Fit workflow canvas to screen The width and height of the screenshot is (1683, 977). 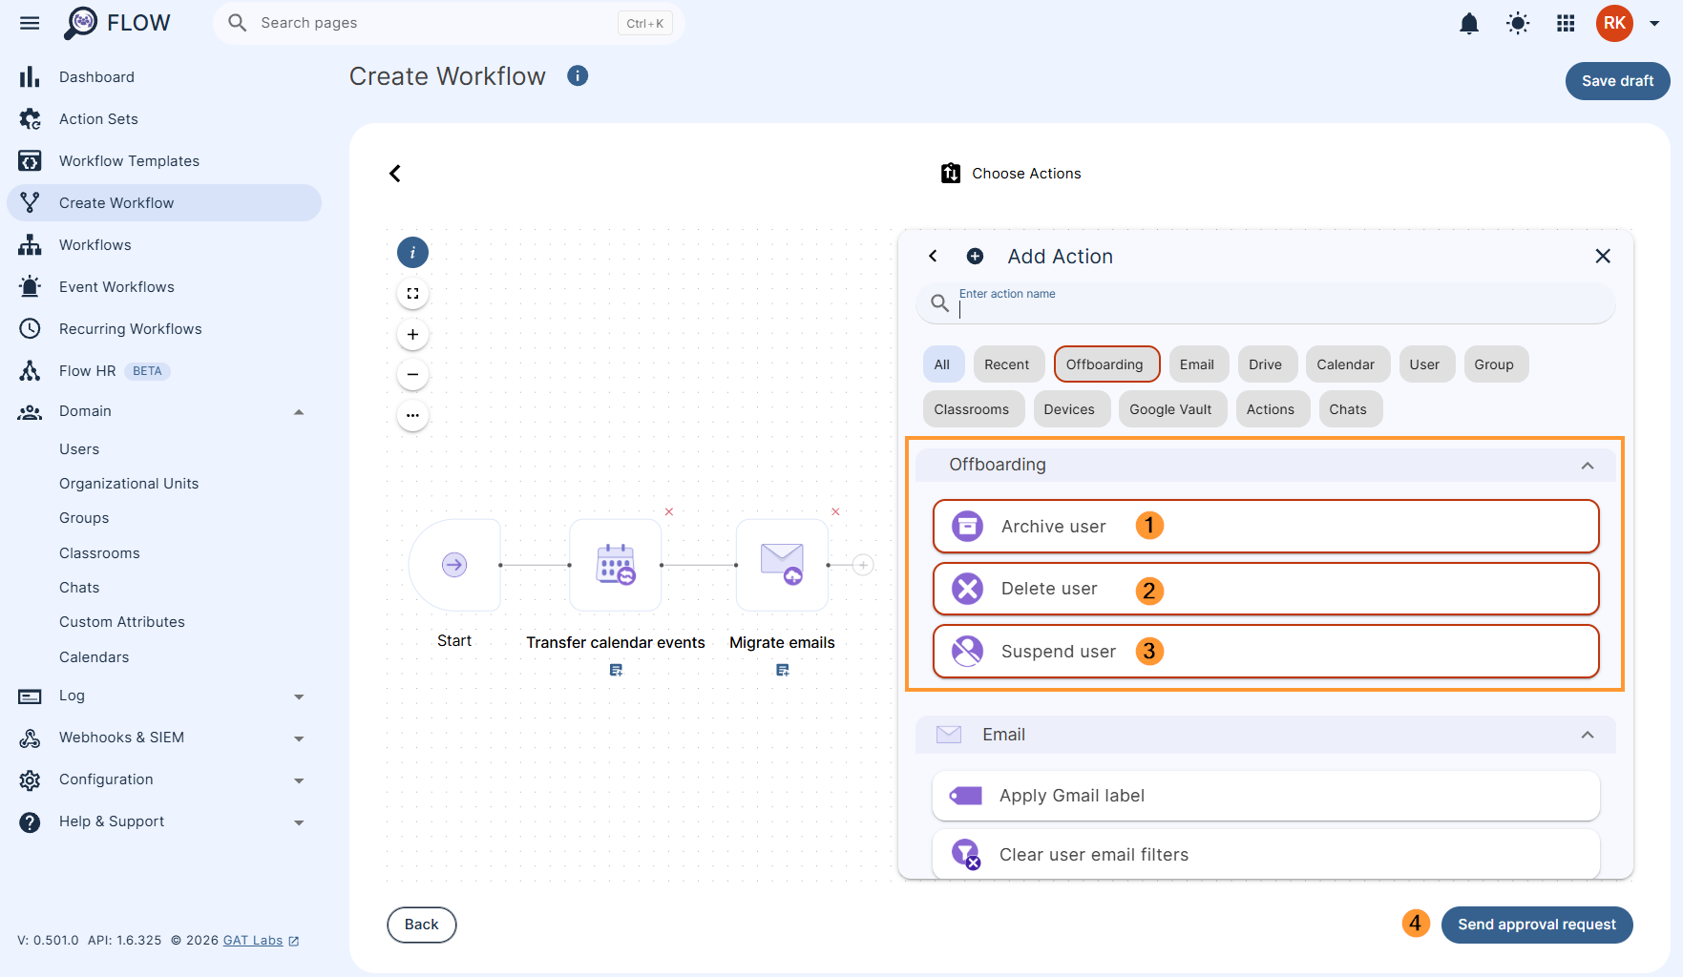(x=412, y=294)
